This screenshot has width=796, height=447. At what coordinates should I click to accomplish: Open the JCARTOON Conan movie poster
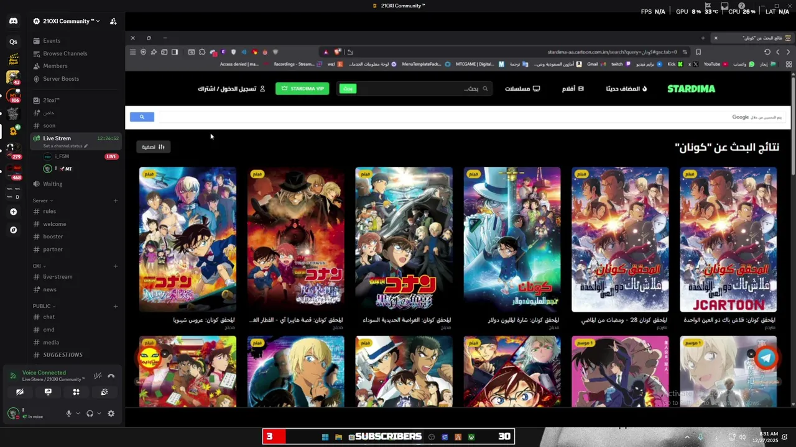click(728, 239)
